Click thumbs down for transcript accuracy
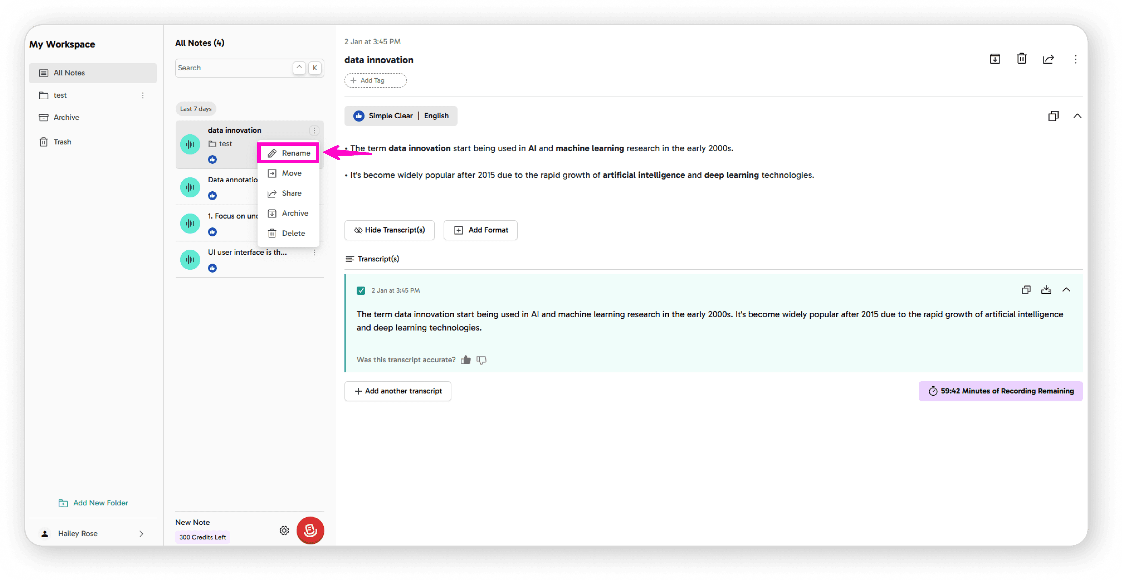This screenshot has width=1122, height=580. click(481, 360)
